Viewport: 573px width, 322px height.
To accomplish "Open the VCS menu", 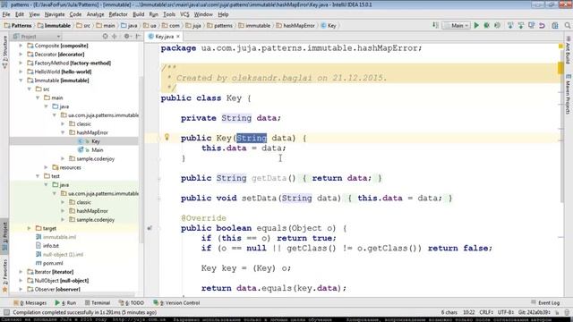I will [x=184, y=14].
